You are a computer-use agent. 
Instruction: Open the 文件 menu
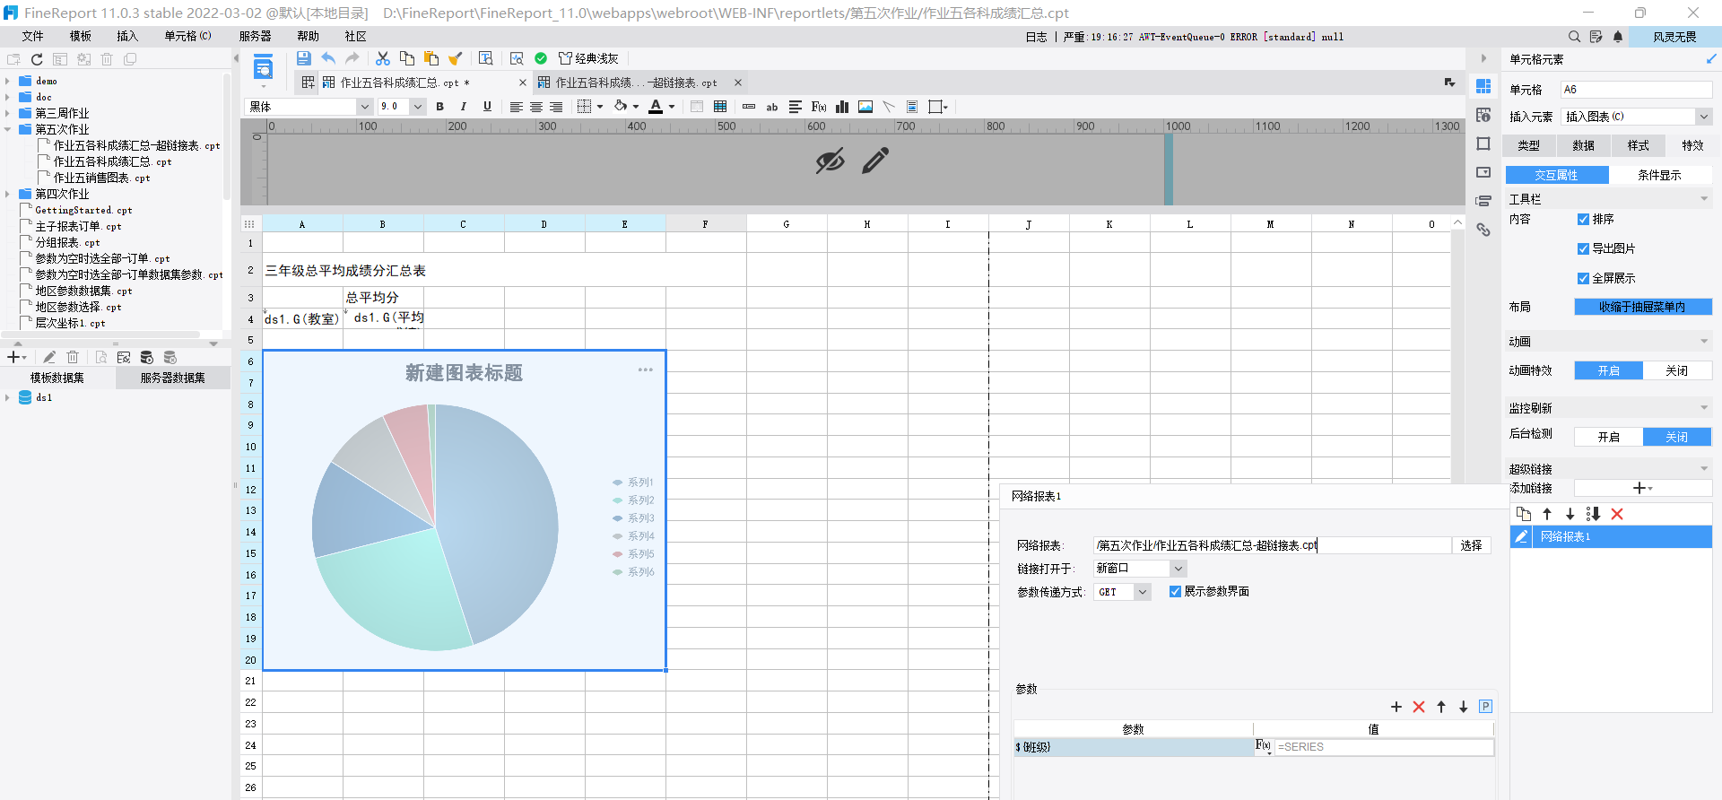point(33,36)
